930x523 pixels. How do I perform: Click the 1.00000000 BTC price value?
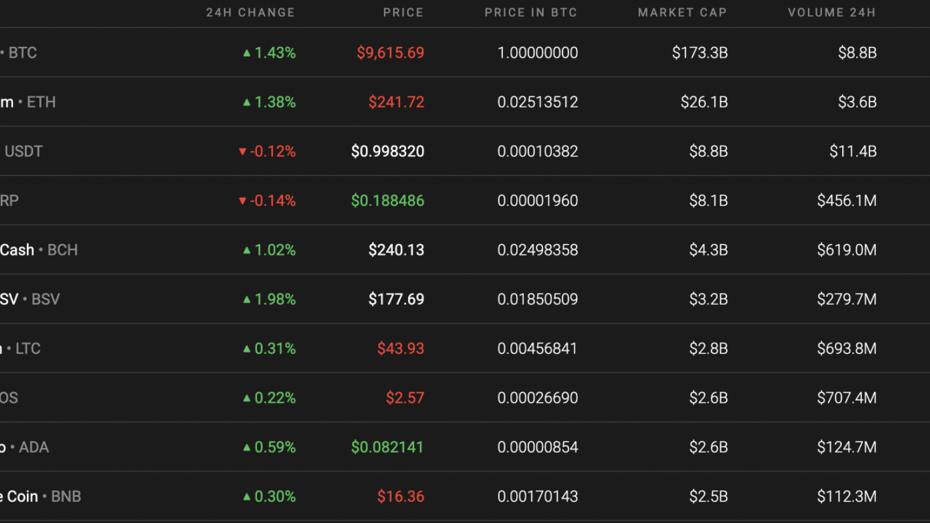[538, 53]
